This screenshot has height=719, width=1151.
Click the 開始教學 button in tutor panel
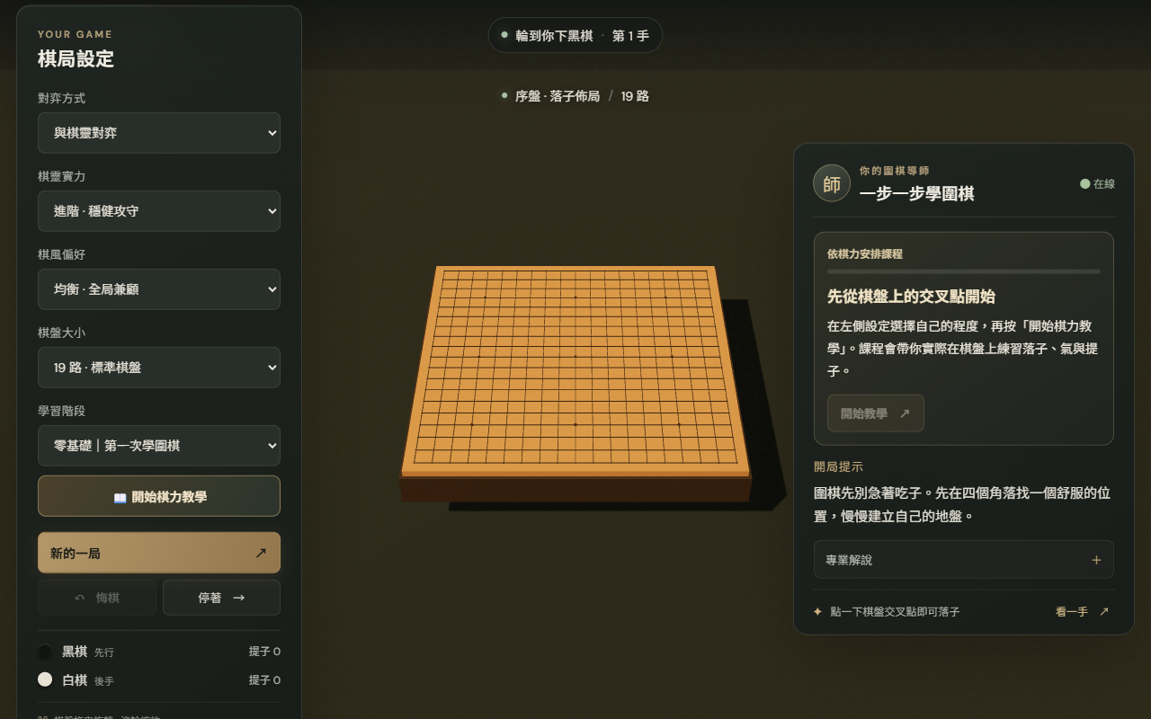tap(876, 413)
